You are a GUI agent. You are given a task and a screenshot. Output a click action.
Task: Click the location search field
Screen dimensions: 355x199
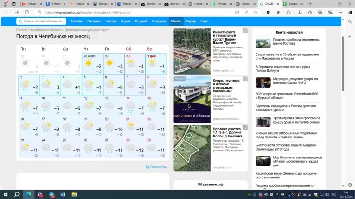tap(41, 21)
